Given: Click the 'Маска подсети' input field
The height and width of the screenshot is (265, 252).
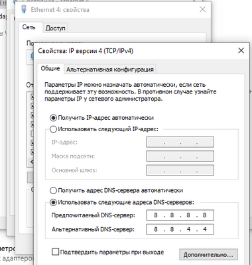Looking at the screenshot, I should pyautogui.click(x=180, y=156).
